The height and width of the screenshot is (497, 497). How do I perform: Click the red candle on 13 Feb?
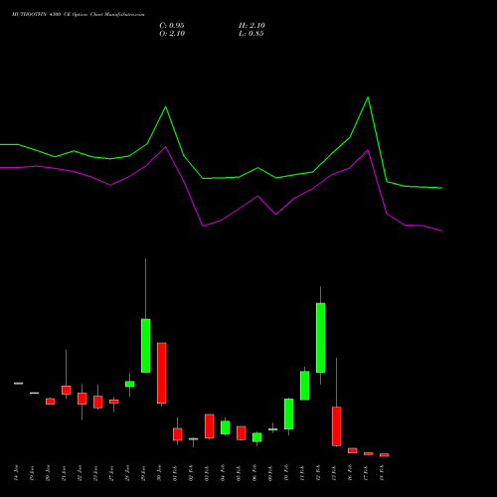tap(337, 426)
